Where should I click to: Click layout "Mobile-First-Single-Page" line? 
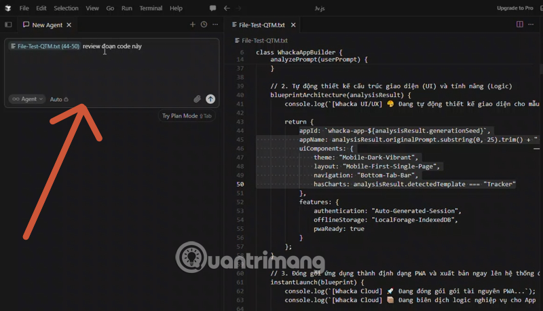pyautogui.click(x=377, y=166)
